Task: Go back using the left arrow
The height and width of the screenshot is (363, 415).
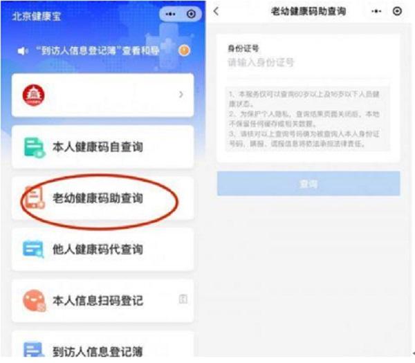Action: tap(216, 11)
